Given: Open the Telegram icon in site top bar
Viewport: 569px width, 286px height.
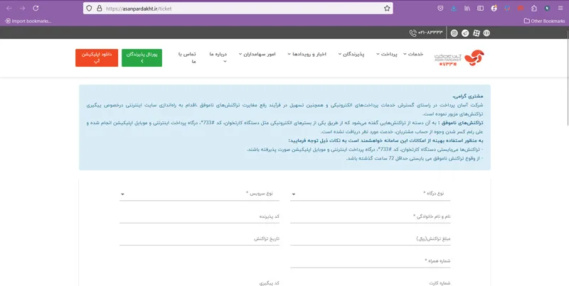Looking at the screenshot, I should coord(465,33).
